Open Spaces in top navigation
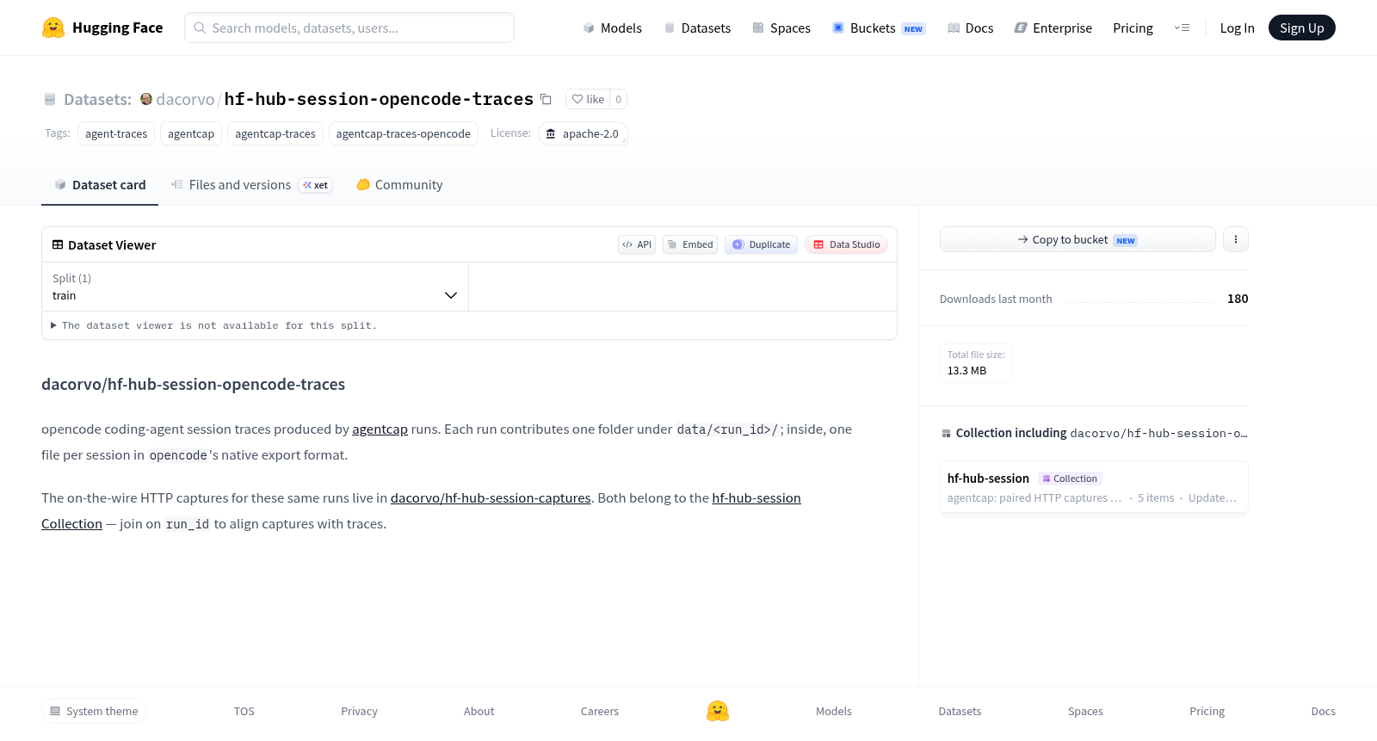 pos(781,28)
